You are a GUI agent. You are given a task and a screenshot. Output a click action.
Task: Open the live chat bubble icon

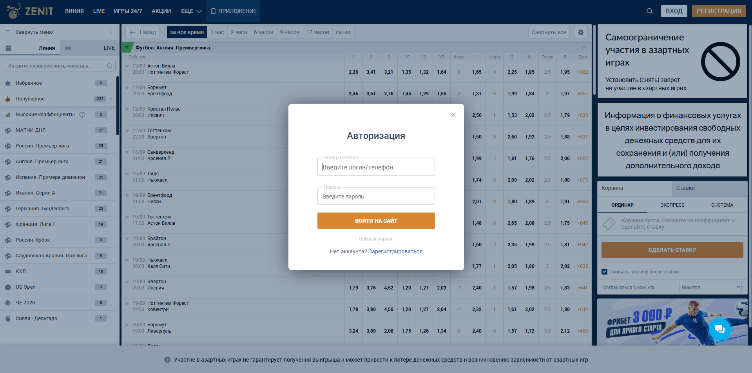tap(719, 329)
